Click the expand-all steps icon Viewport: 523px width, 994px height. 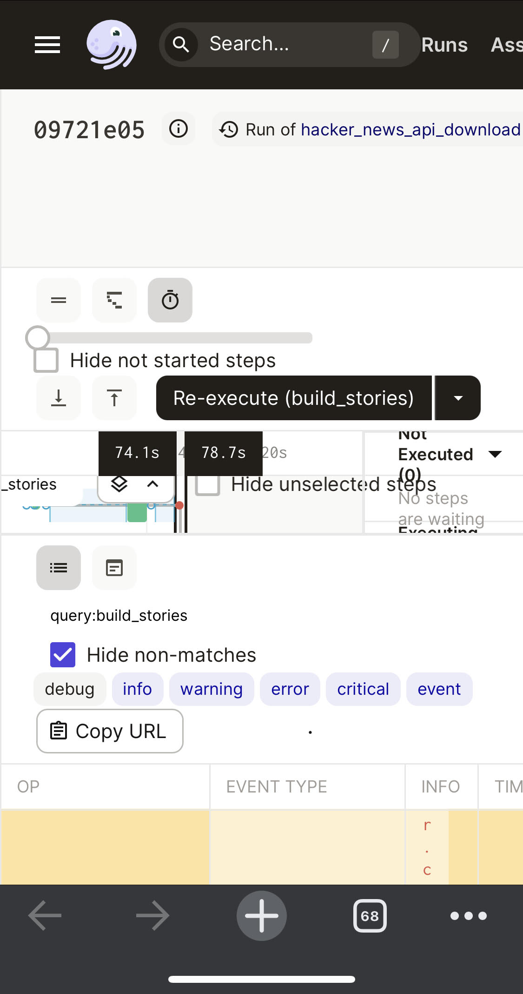[x=58, y=398]
